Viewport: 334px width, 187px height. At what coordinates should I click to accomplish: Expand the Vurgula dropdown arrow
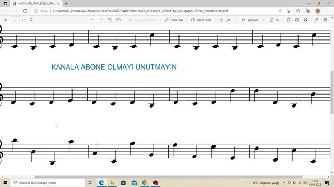coord(263,20)
